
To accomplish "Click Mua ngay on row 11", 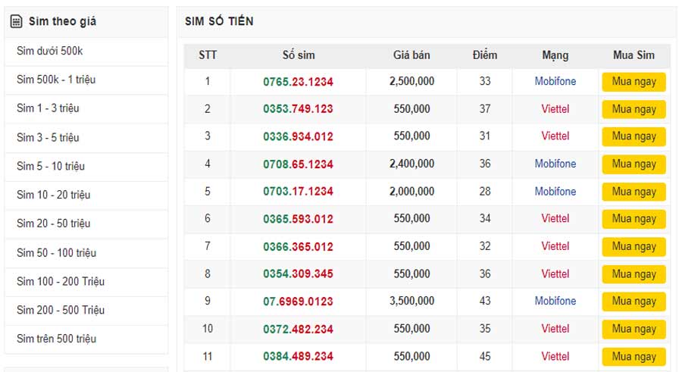I will click(x=634, y=357).
